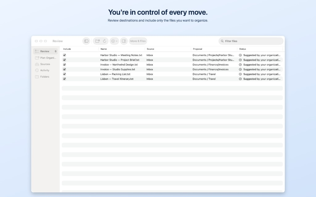Click status arrow icon for Meeting Notes row
The height and width of the screenshot is (197, 316).
coord(240,55)
